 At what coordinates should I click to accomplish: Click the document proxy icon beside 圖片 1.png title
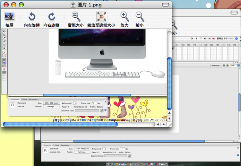(x=73, y=5)
